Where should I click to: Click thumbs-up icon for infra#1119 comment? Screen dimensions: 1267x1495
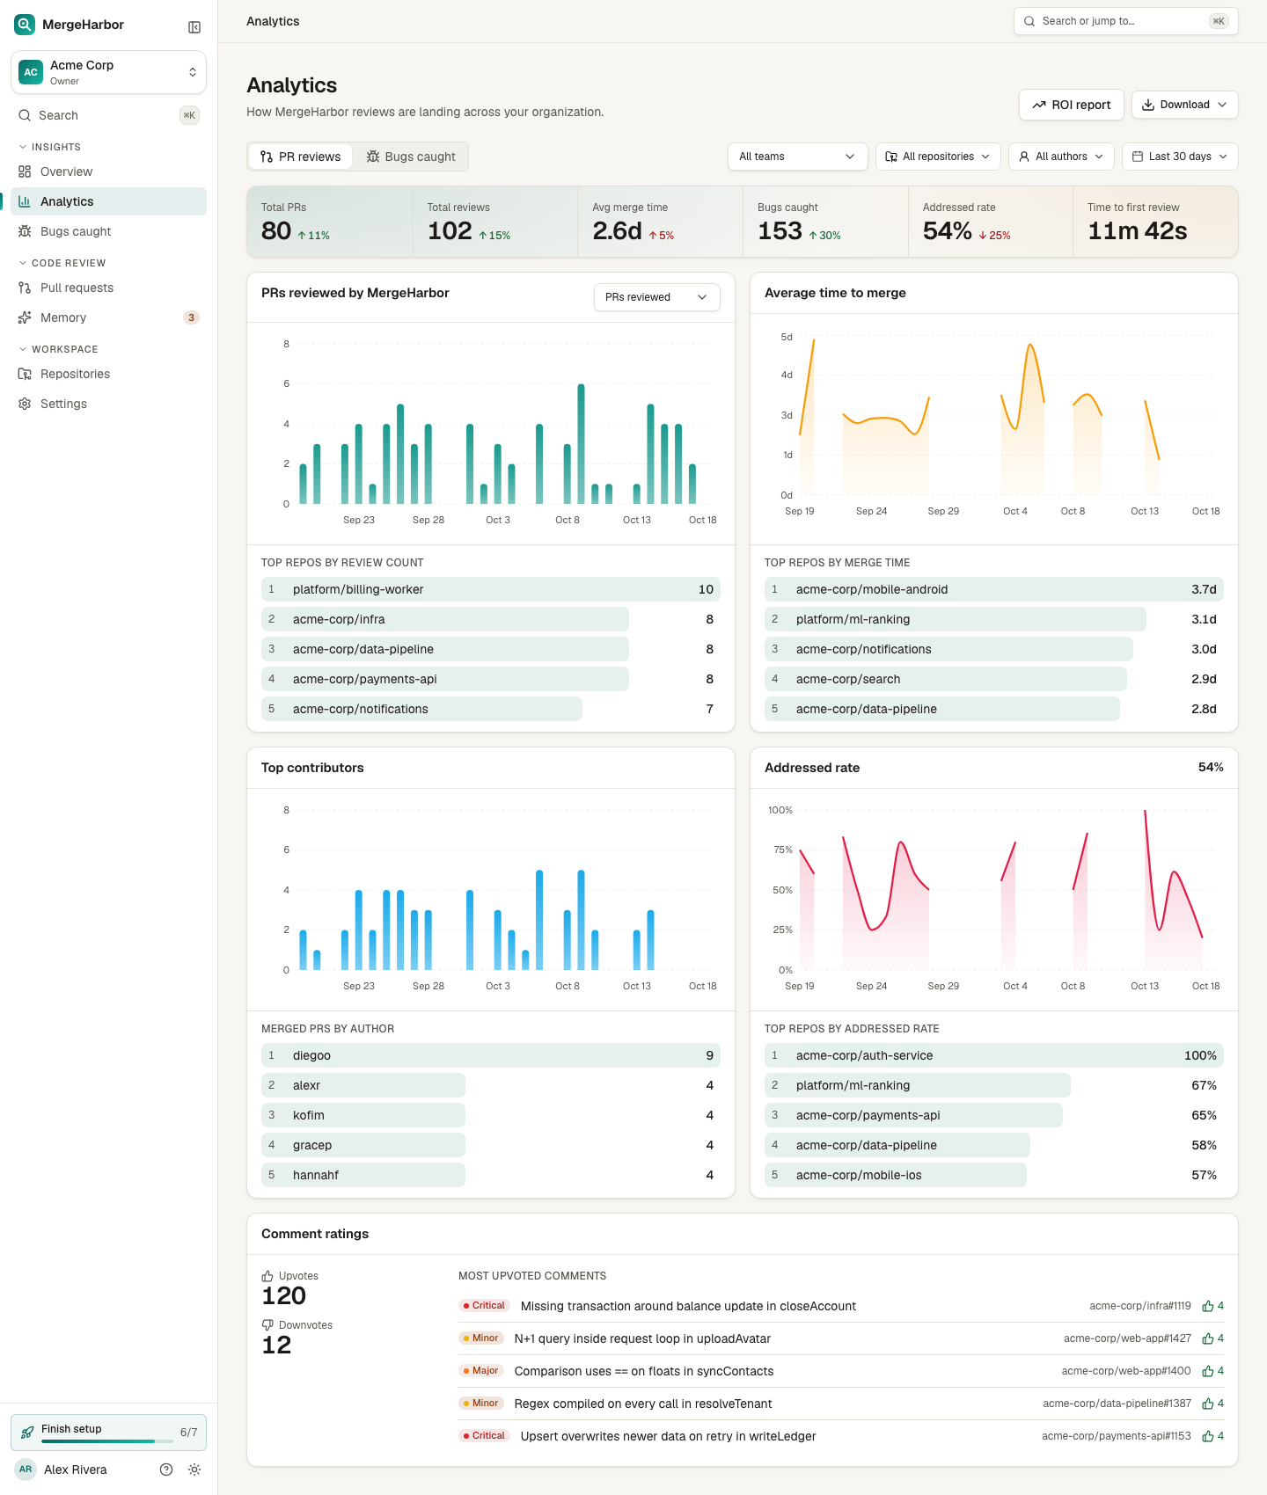1208,1307
